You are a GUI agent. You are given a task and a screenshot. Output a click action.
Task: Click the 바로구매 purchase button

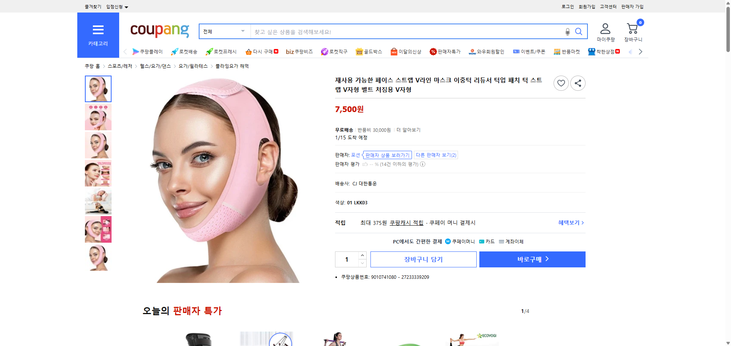pyautogui.click(x=532, y=259)
